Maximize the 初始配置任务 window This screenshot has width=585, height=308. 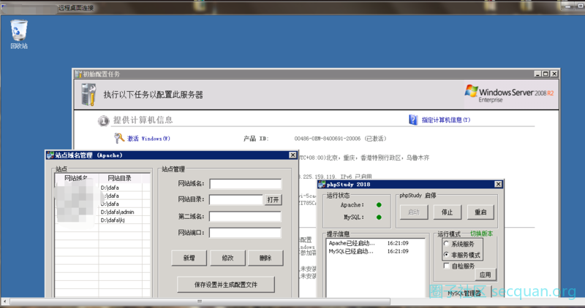point(546,74)
